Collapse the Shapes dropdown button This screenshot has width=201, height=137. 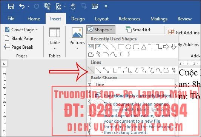(101, 30)
